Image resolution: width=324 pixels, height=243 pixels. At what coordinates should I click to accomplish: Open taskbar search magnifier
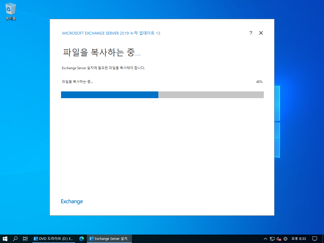pyautogui.click(x=15, y=239)
